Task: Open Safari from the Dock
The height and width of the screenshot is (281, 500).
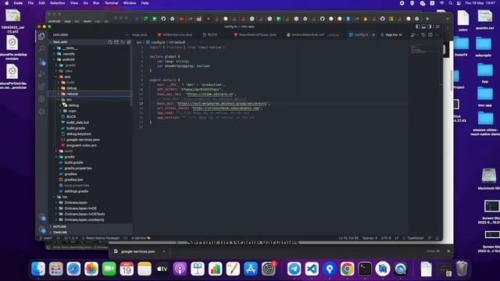Action: click(73, 269)
